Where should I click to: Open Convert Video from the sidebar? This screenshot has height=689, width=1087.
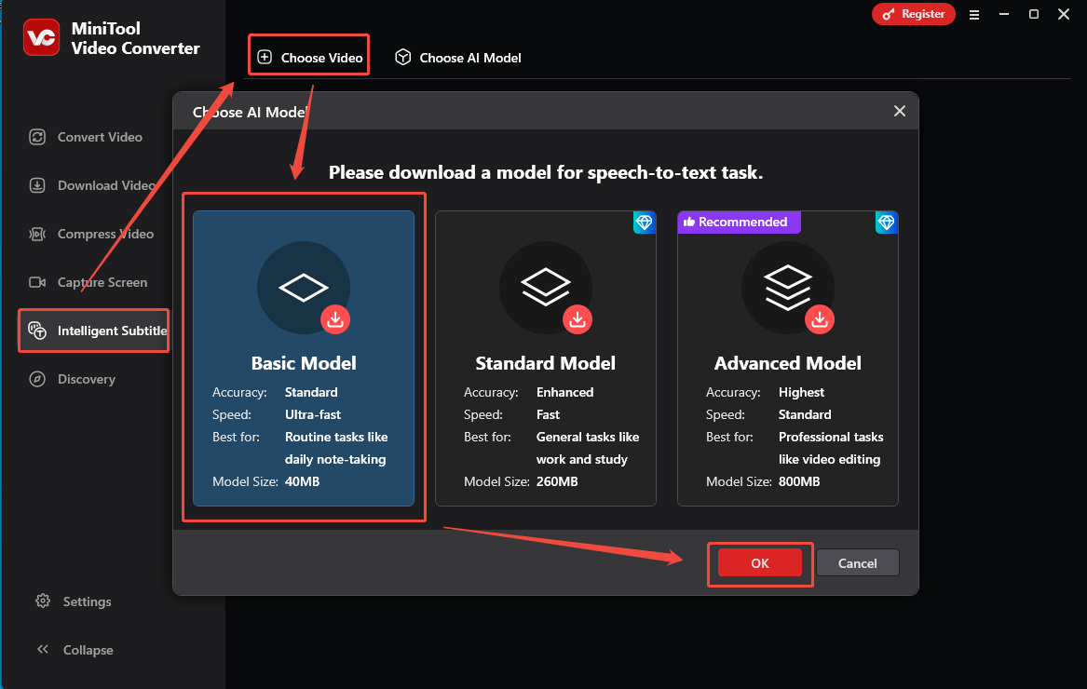coord(86,137)
